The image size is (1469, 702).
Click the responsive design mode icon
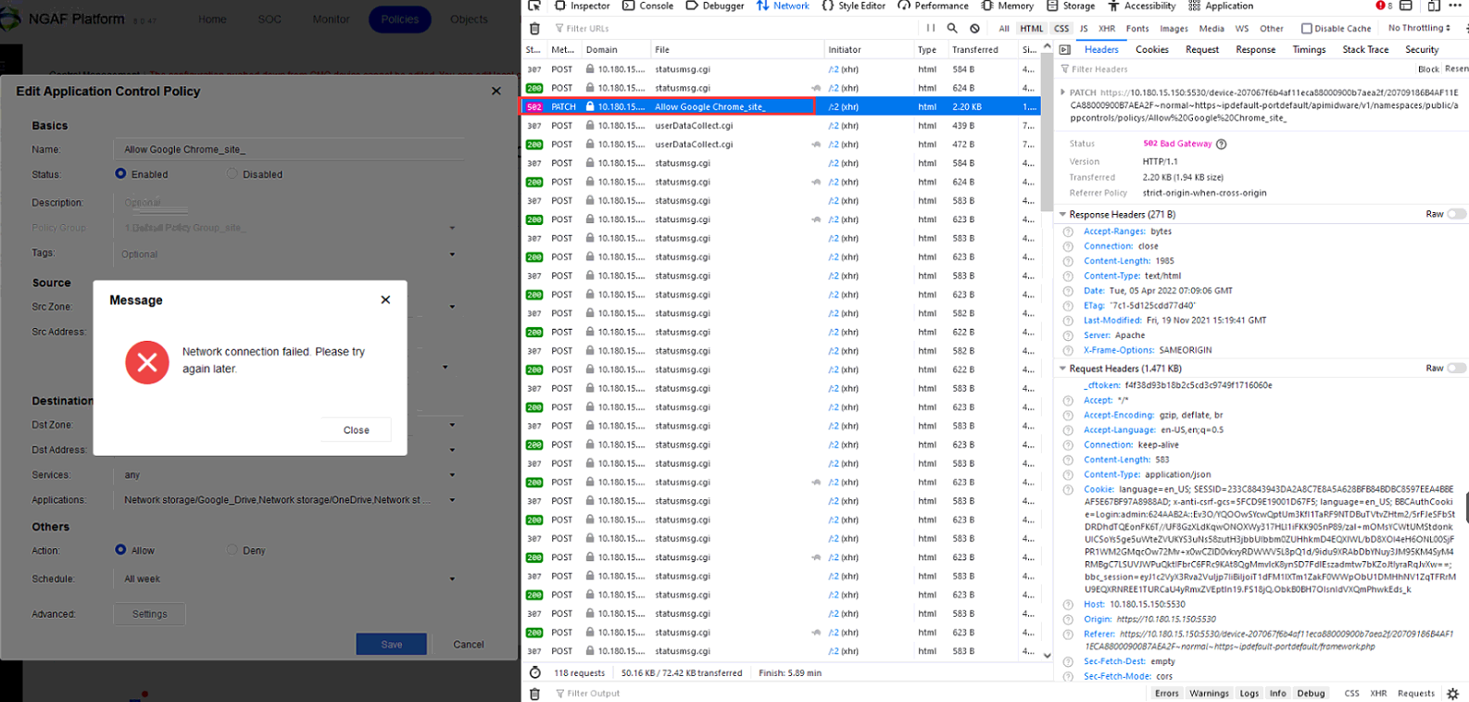1434,6
